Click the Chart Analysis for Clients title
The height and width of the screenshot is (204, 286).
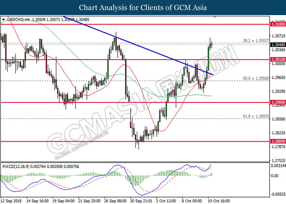click(143, 7)
